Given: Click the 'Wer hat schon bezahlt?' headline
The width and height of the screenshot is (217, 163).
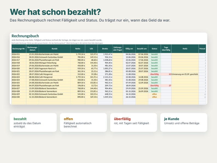Looking at the screenshot, I should click(x=55, y=12).
